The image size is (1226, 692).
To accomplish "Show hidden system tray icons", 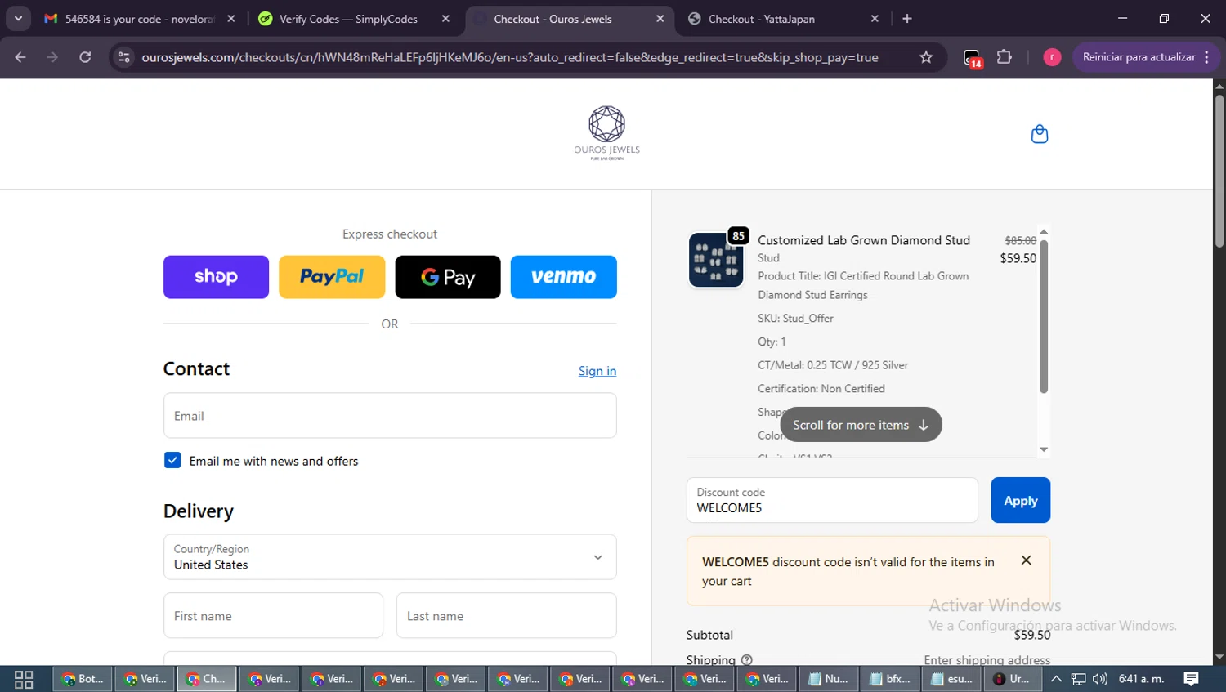I will [1056, 679].
